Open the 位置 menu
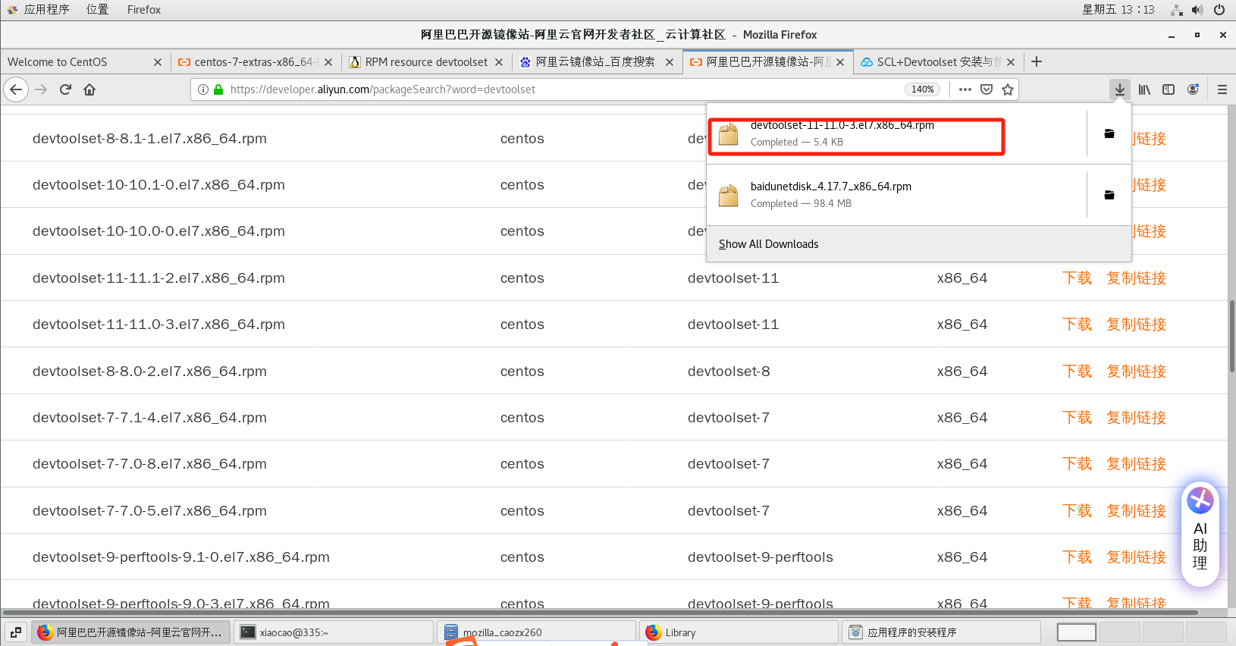Image resolution: width=1236 pixels, height=646 pixels. (x=97, y=10)
